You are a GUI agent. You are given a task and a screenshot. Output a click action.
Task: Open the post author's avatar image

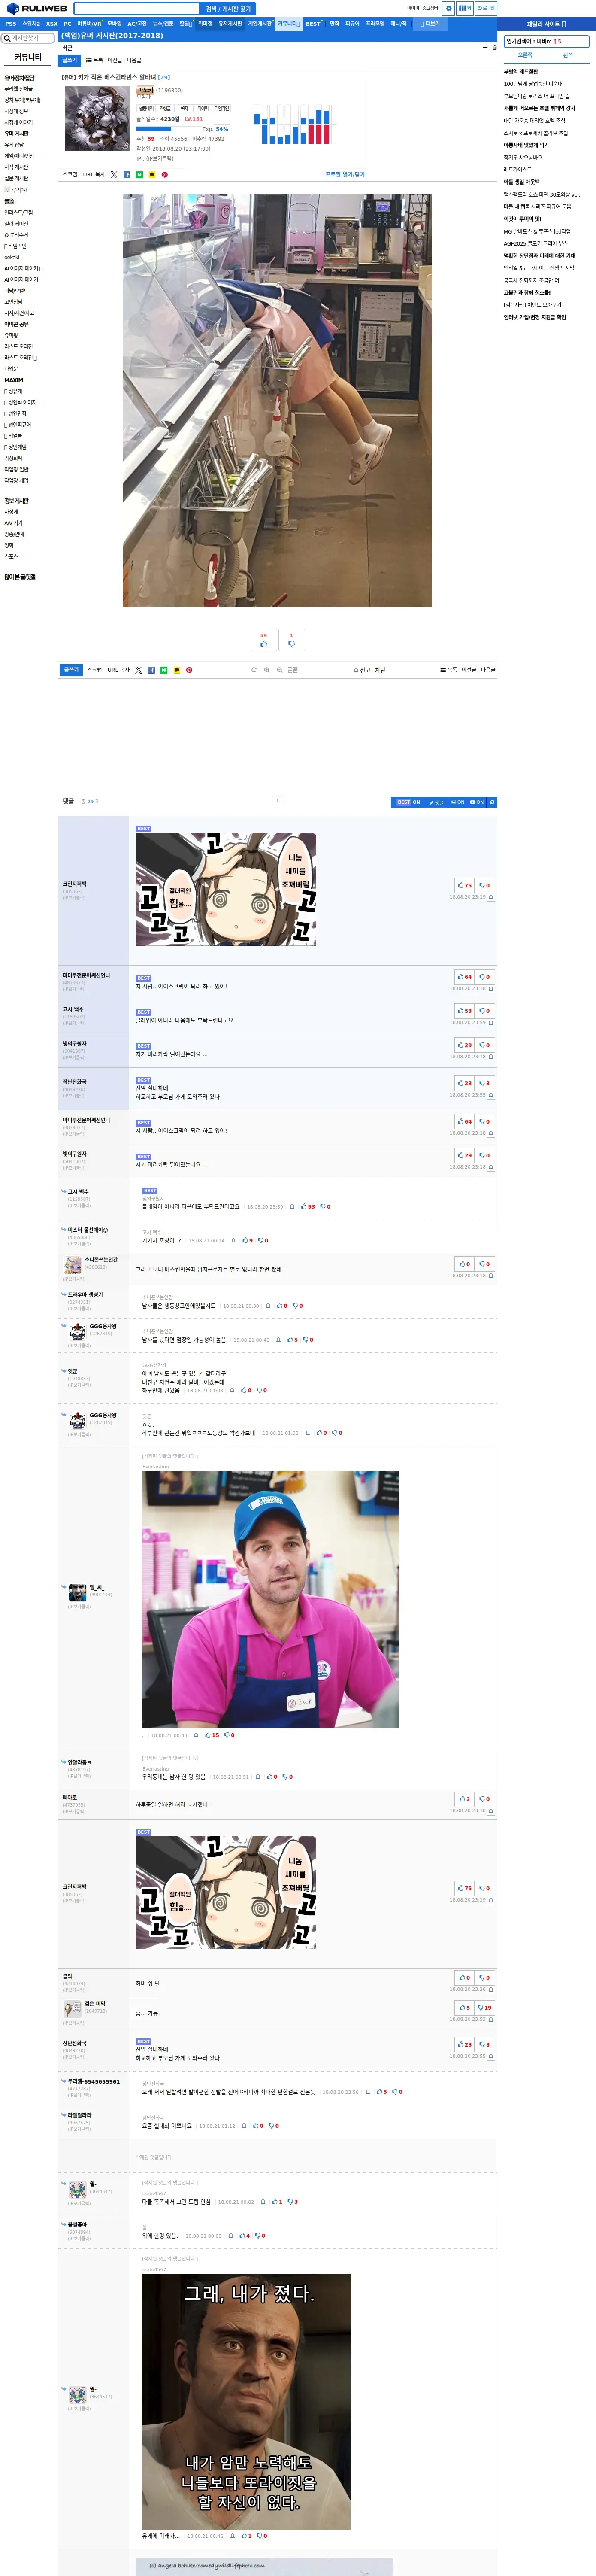(97, 118)
